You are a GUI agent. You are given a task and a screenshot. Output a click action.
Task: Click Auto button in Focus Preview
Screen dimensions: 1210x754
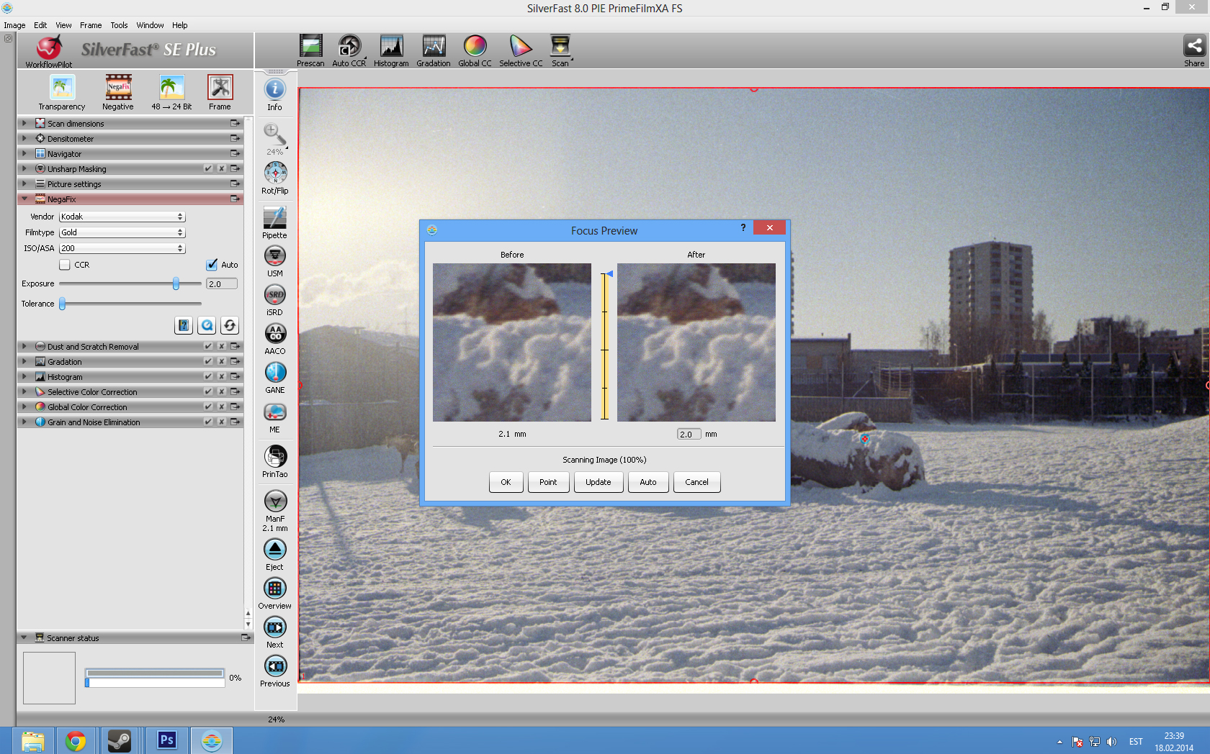point(648,482)
